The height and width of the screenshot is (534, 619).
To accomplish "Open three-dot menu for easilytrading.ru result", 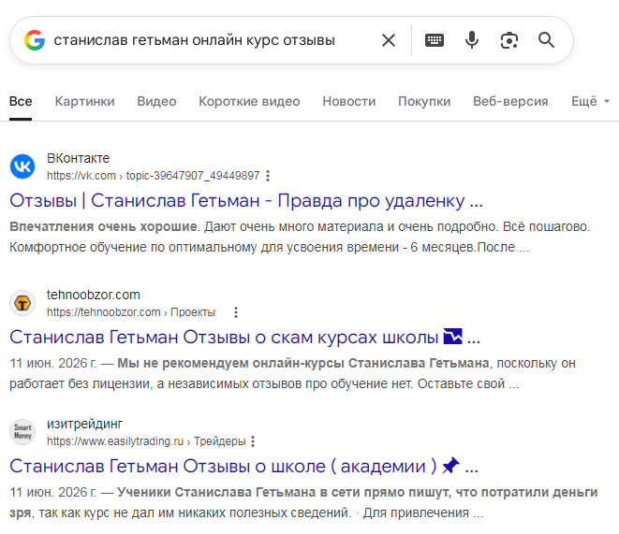I will [253, 441].
